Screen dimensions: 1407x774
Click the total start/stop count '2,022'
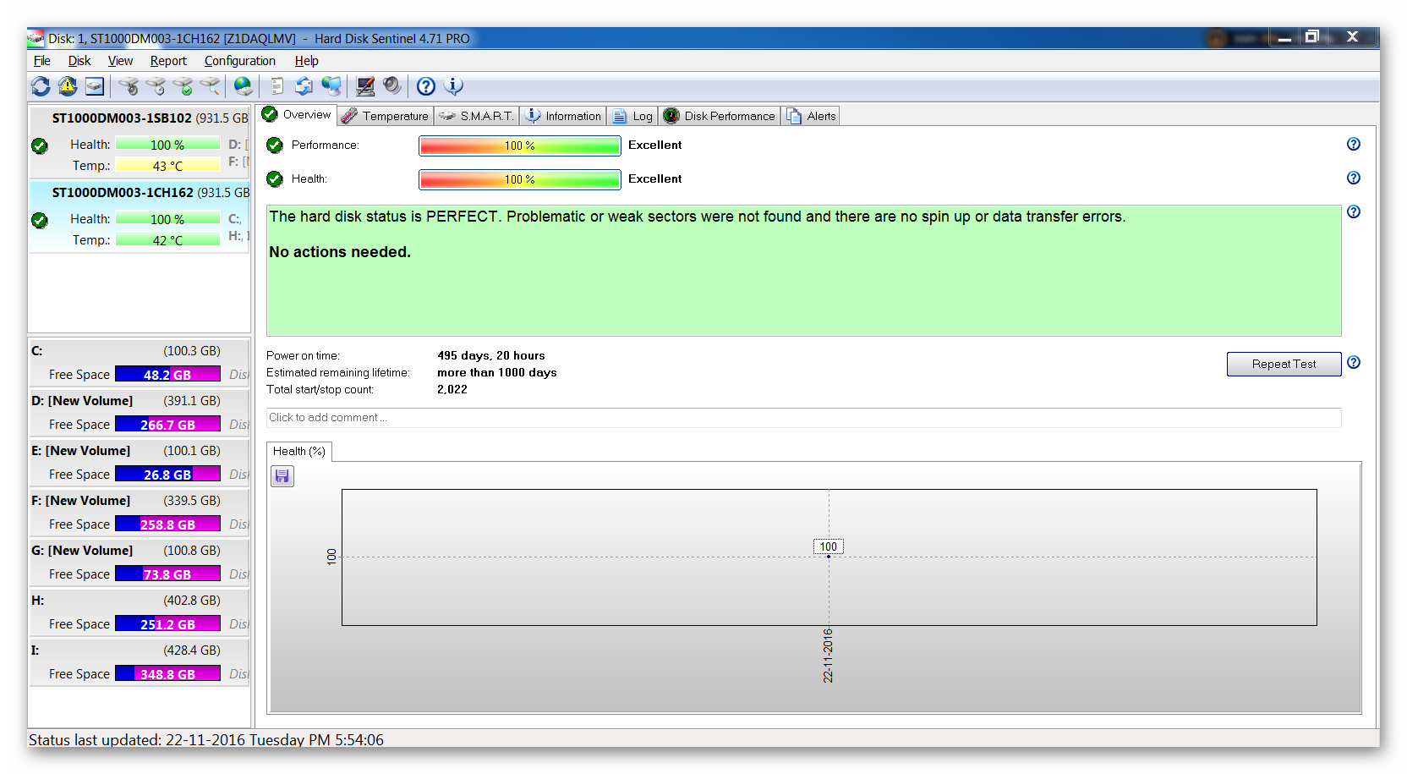coord(452,390)
